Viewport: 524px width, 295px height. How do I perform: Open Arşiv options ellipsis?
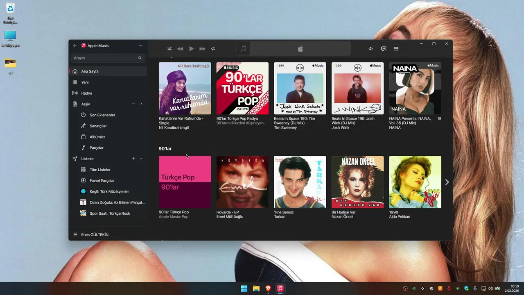pos(133,104)
